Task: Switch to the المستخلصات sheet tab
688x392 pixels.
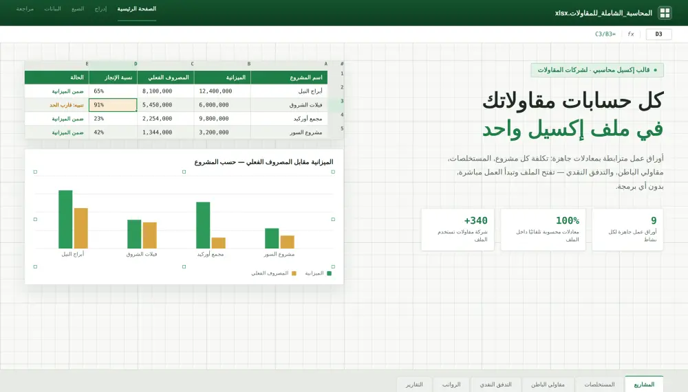Action: [x=599, y=384]
